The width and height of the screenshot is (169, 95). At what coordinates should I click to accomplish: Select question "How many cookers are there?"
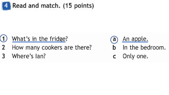coord(52,47)
